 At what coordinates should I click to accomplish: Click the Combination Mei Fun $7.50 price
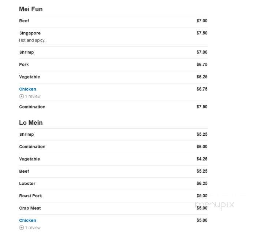[x=202, y=107]
